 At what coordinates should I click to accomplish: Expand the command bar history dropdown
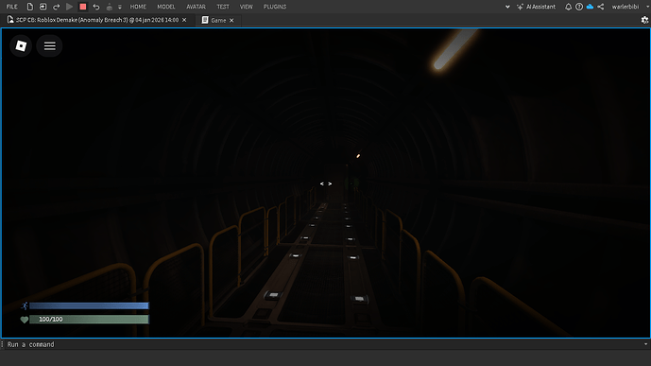(x=645, y=344)
